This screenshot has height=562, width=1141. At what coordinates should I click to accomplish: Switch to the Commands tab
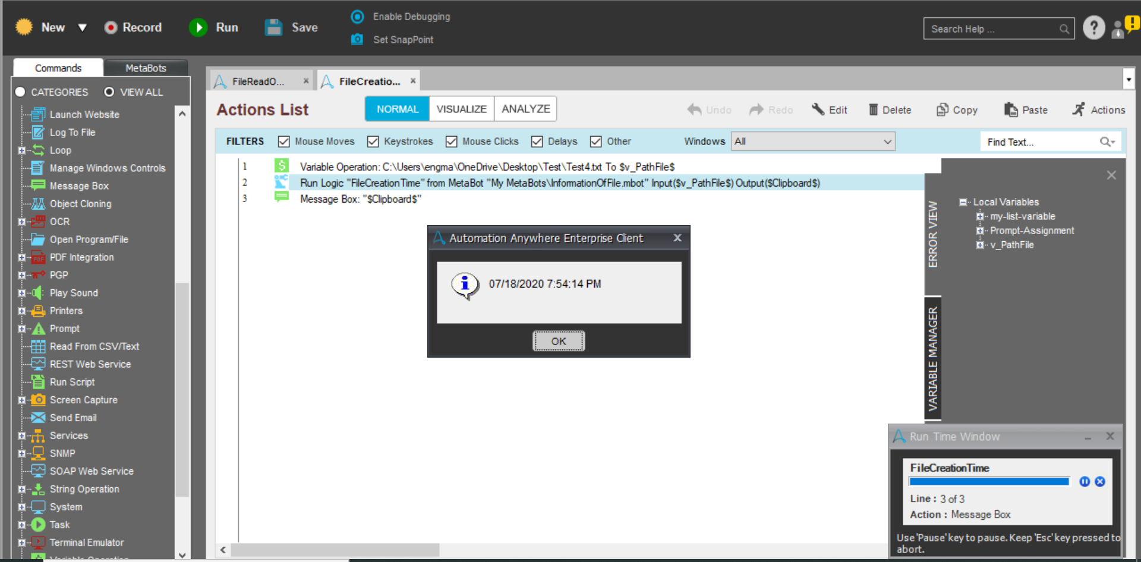coord(58,68)
